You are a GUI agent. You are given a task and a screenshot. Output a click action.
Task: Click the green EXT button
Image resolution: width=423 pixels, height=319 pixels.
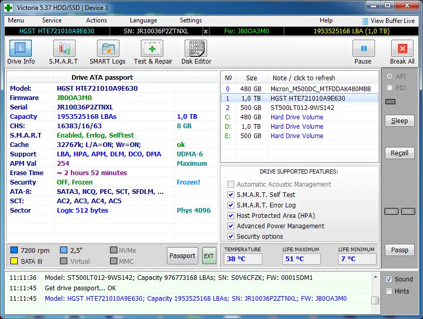click(209, 255)
